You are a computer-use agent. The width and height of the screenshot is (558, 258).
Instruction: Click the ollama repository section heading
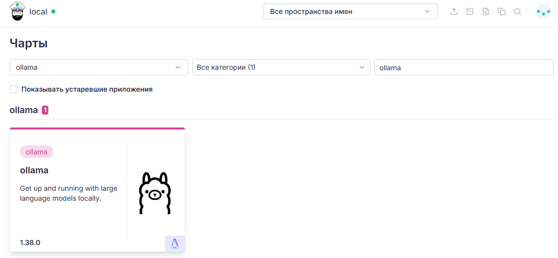23,110
